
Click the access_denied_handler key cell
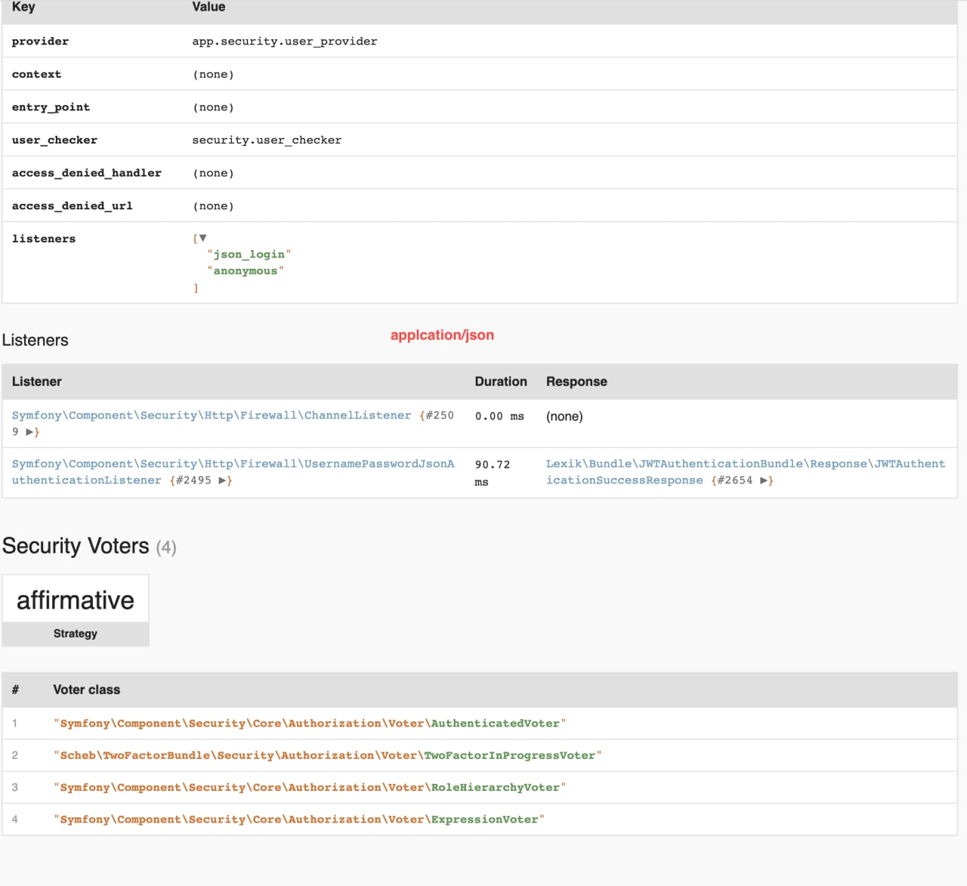(x=87, y=173)
